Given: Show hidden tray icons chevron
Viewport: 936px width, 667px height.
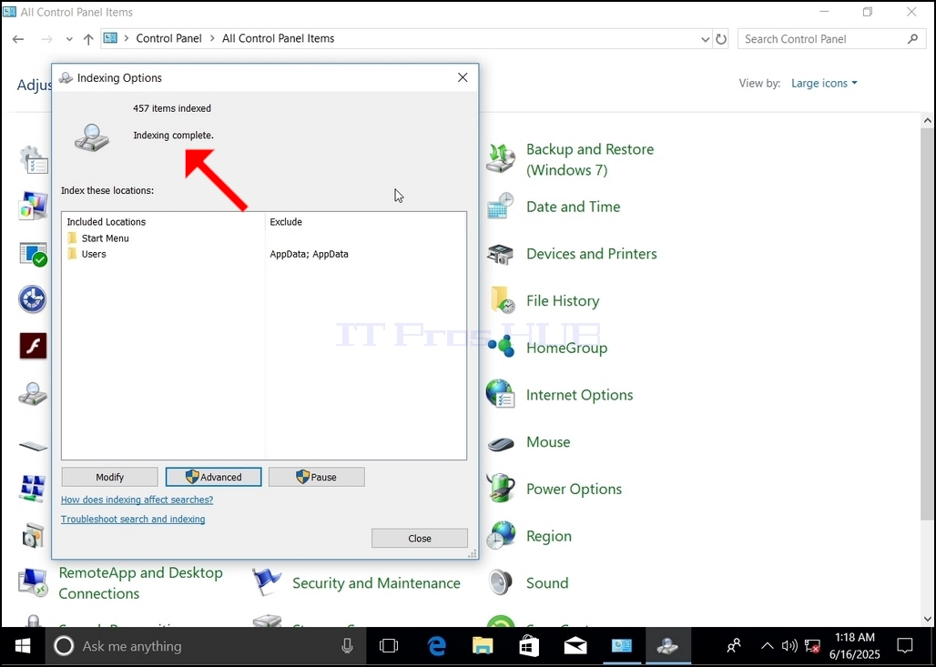Looking at the screenshot, I should click(768, 646).
